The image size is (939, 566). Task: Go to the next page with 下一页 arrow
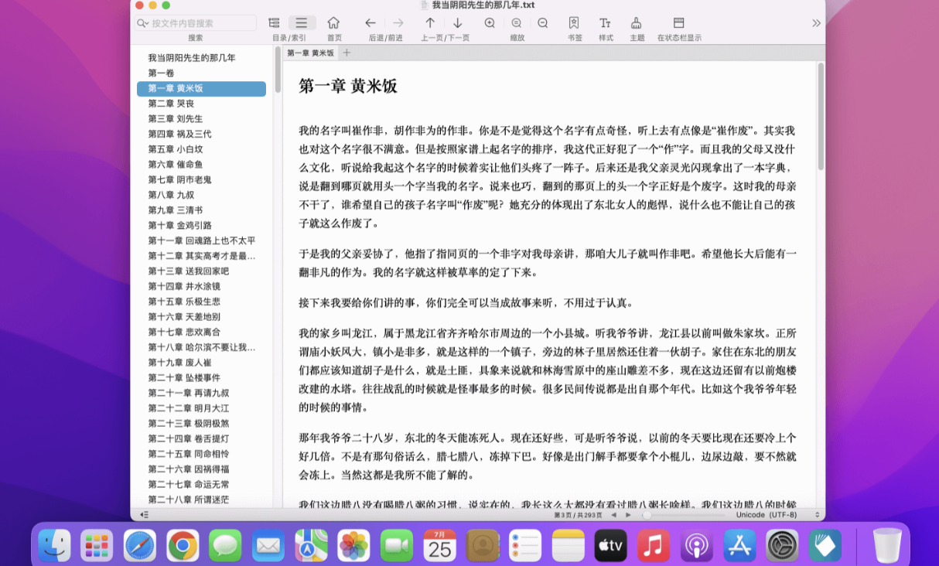click(x=458, y=22)
